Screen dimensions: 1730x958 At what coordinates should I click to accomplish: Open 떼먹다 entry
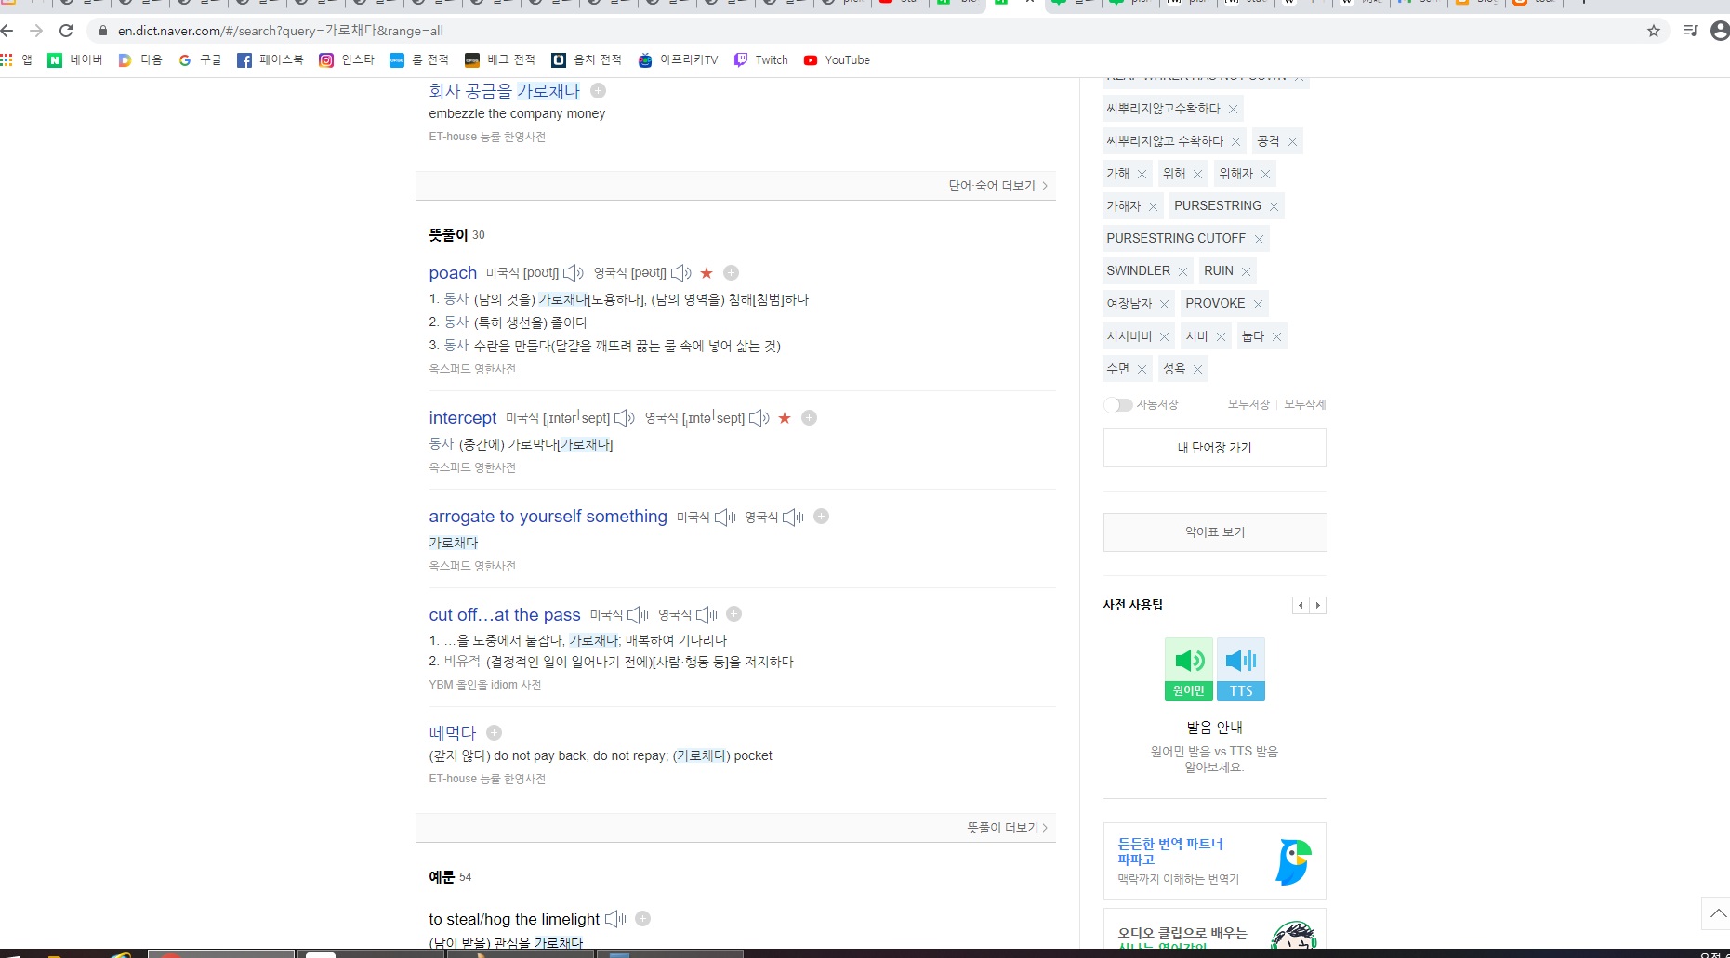coord(453,732)
